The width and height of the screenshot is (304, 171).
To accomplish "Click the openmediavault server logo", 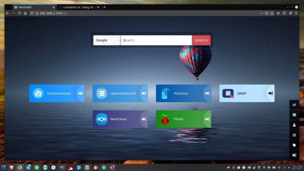I will [x=101, y=93].
